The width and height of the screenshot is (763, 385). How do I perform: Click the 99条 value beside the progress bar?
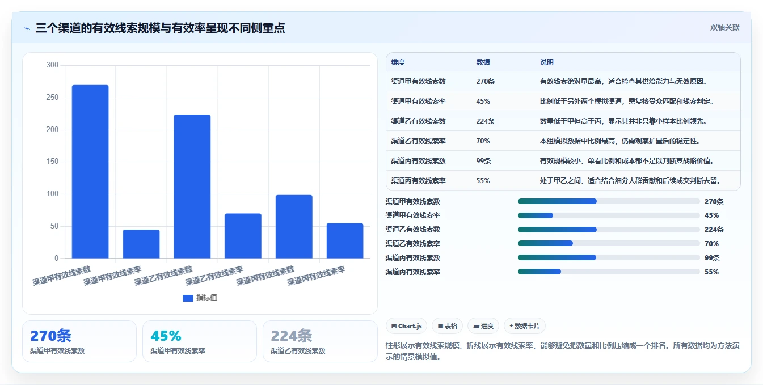coord(712,257)
